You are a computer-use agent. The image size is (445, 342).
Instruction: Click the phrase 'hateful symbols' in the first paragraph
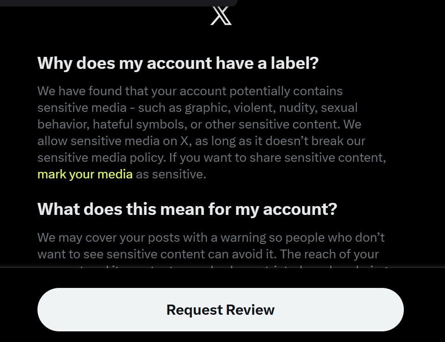click(140, 124)
